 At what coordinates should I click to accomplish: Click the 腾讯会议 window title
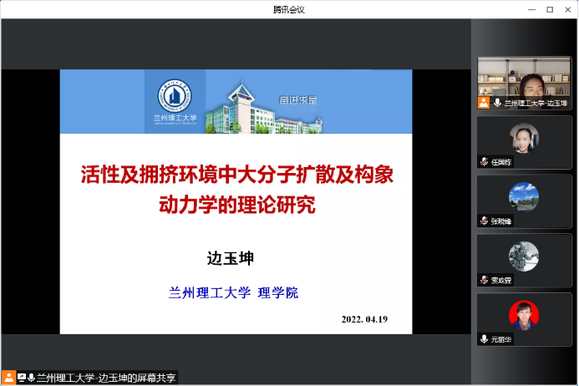[289, 9]
